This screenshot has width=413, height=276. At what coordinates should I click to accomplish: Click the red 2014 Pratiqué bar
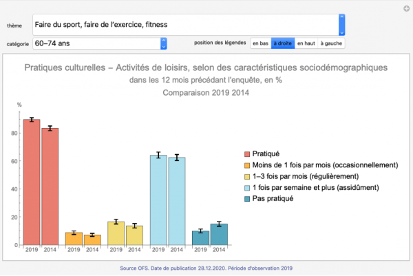click(x=50, y=186)
